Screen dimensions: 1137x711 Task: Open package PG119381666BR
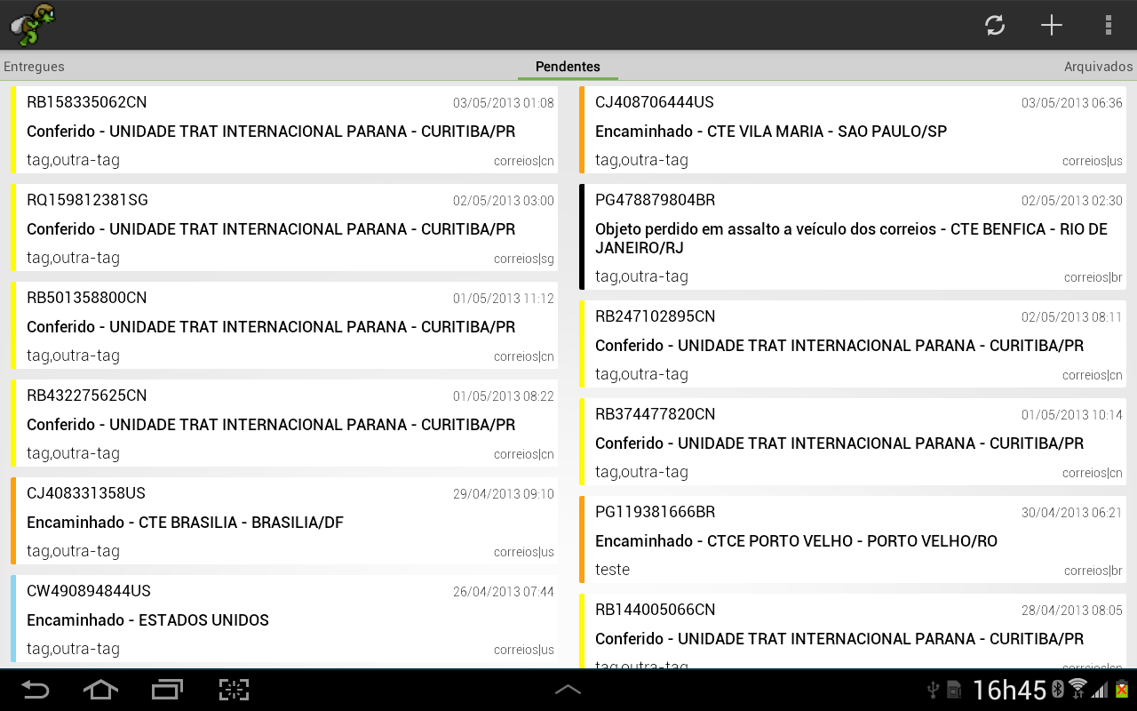coord(853,539)
